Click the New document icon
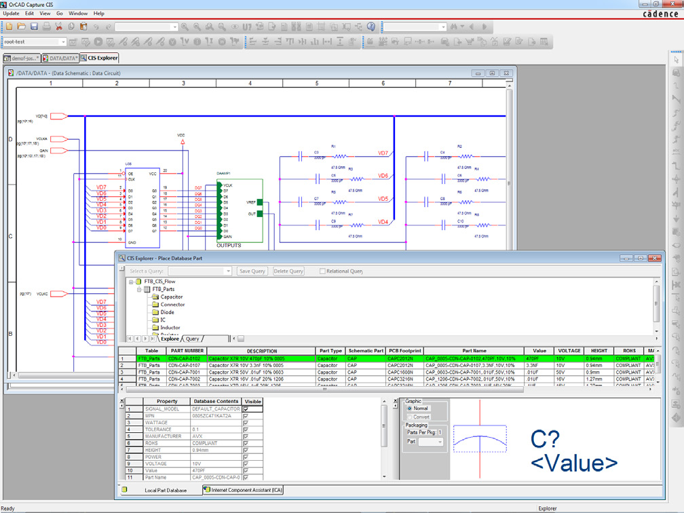 tap(9, 26)
